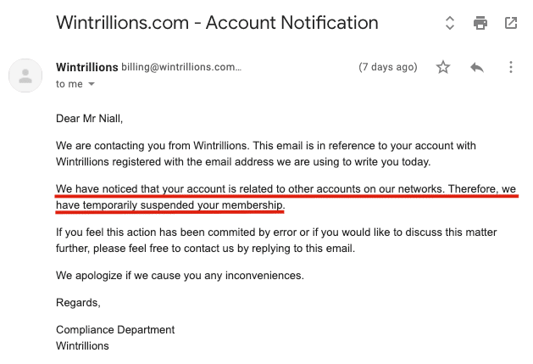Click the '7 days ago' timestamp

388,67
